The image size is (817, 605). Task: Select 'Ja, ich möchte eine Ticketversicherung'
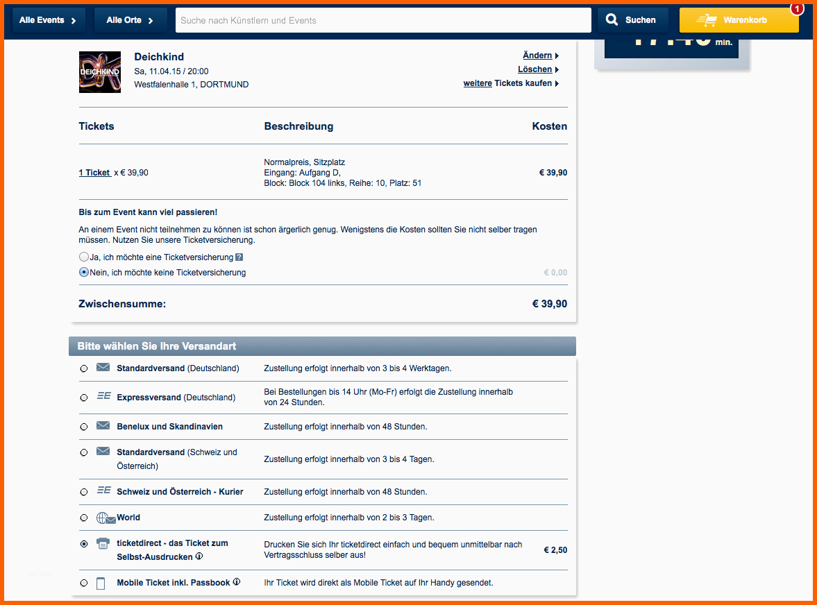click(84, 257)
